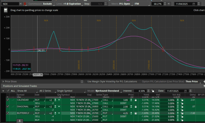Open the Metric P/L Open selector
205x123 pixels.
[x=121, y=4]
